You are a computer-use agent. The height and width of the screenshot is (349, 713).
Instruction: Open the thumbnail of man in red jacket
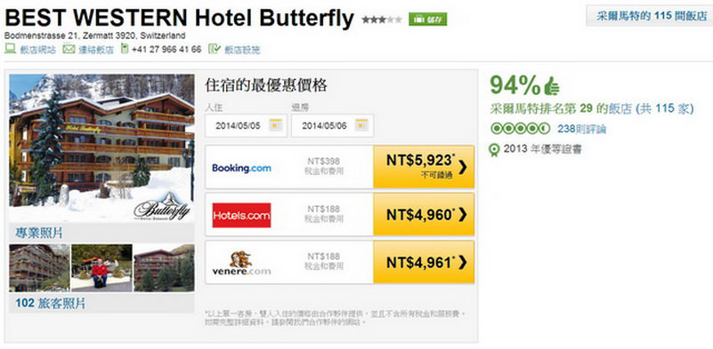click(101, 268)
